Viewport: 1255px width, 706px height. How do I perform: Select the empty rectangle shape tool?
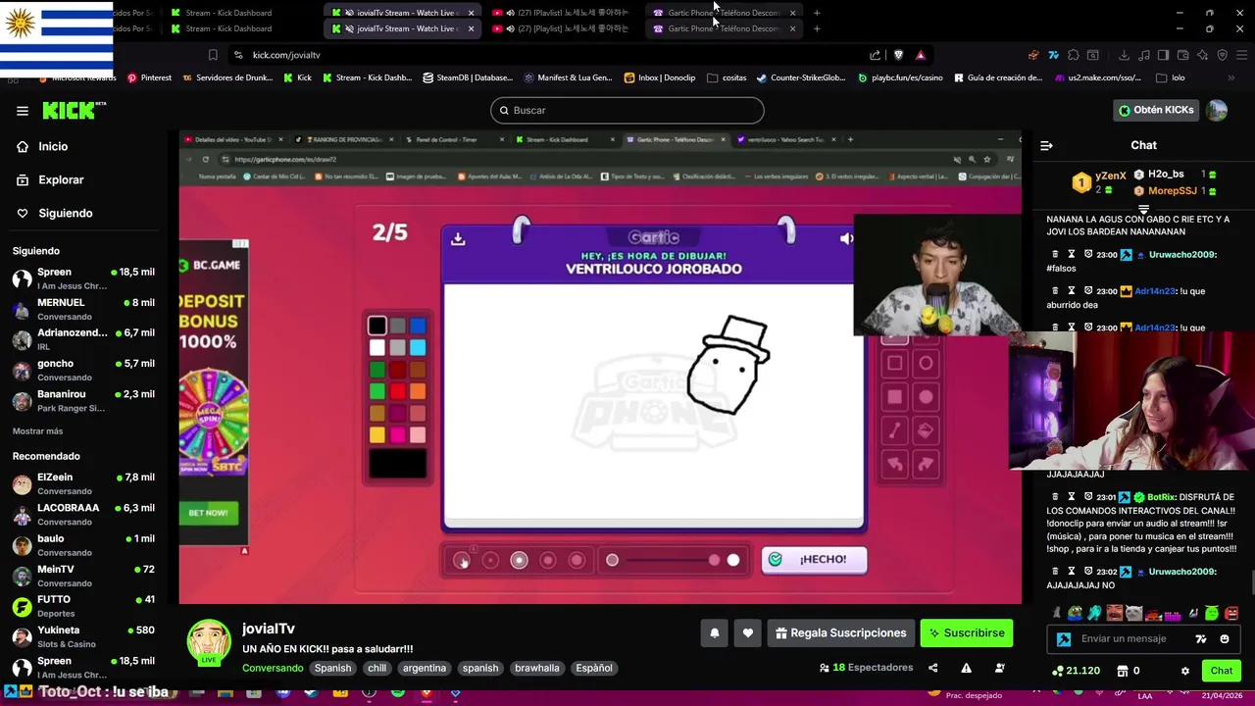point(894,364)
